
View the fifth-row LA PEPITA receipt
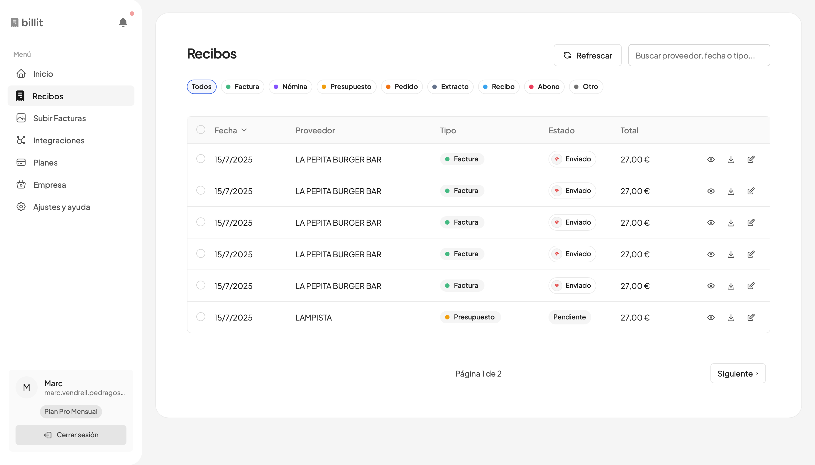point(711,286)
